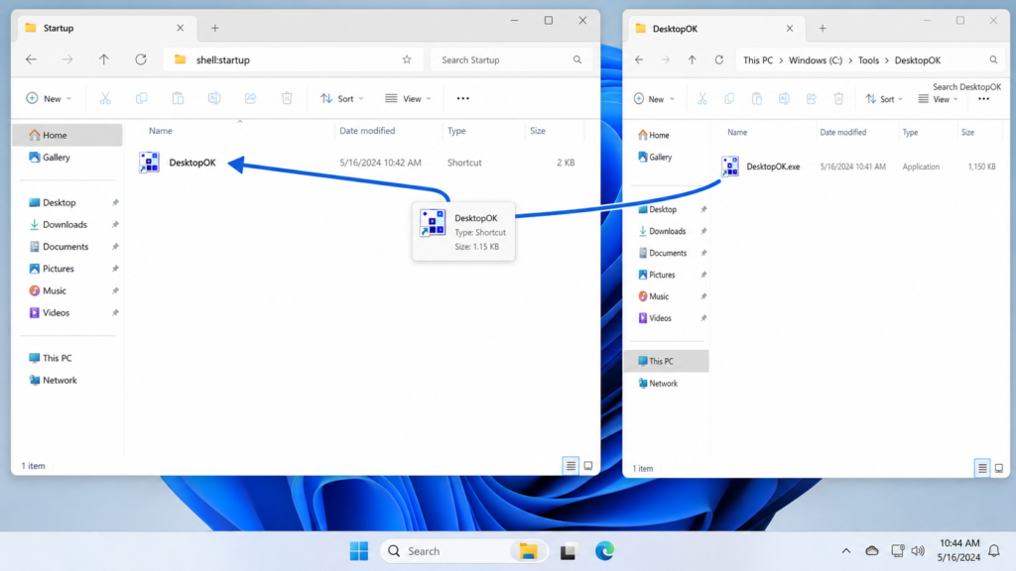The image size is (1016, 571).
Task: Switch DesktopOK window to large icons view
Action: [x=999, y=468]
